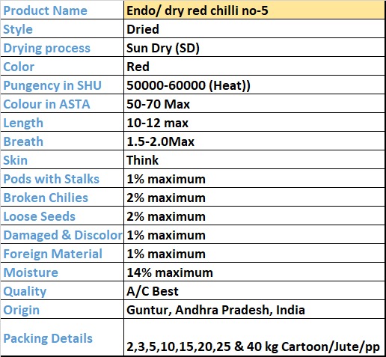Click the Loose Seeds label cell
The height and width of the screenshot is (357, 386).
[x=62, y=216]
